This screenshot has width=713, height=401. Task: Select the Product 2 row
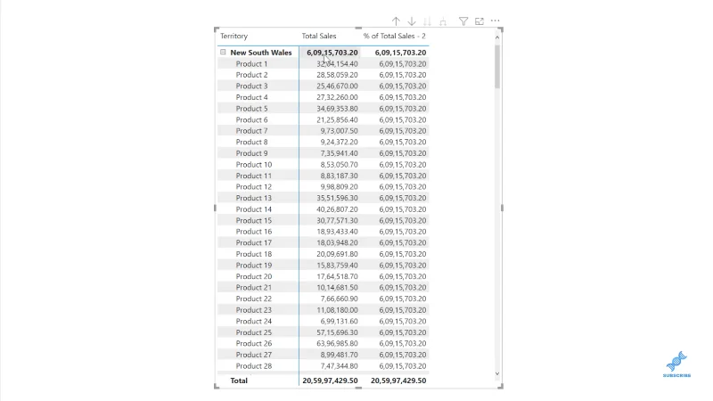pos(323,75)
